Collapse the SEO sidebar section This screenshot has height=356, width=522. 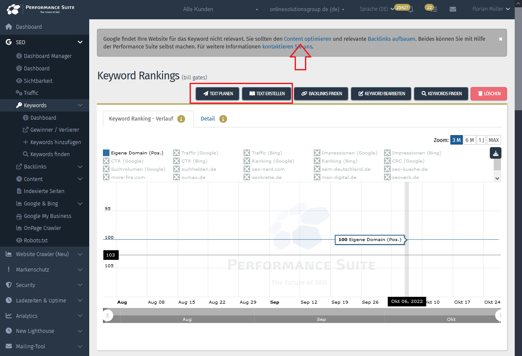pos(80,42)
